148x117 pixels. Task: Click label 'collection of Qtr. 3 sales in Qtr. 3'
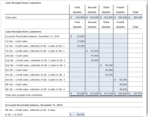pos(47,75)
